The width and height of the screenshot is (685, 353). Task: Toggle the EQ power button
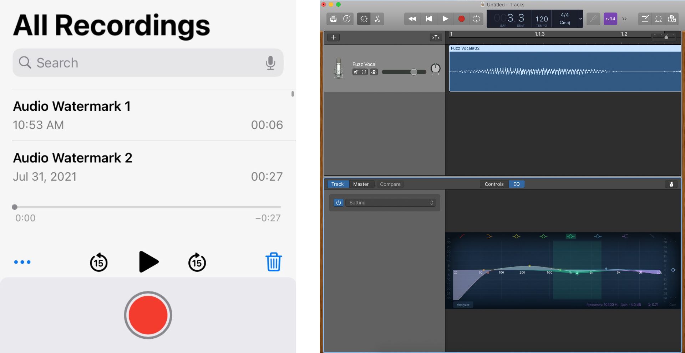coord(338,203)
